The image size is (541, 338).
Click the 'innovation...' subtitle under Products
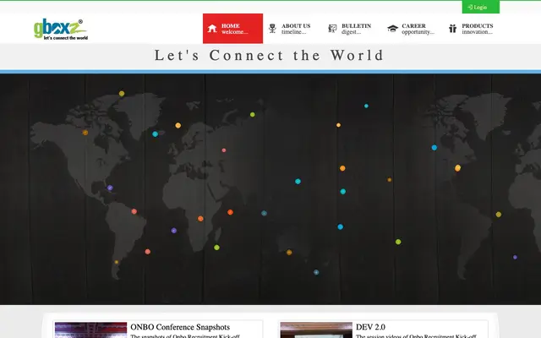click(477, 32)
